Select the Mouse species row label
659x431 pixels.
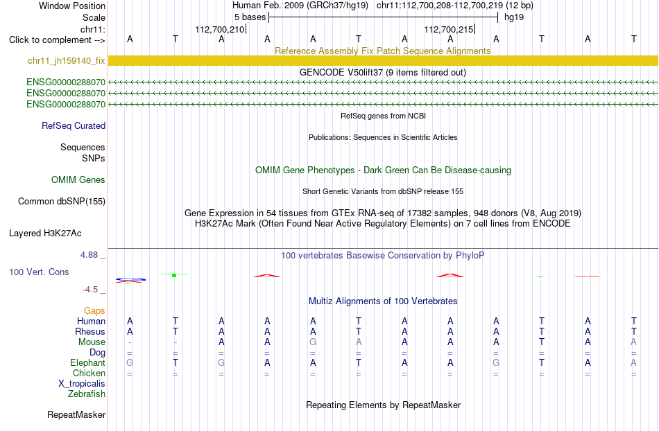pos(92,342)
